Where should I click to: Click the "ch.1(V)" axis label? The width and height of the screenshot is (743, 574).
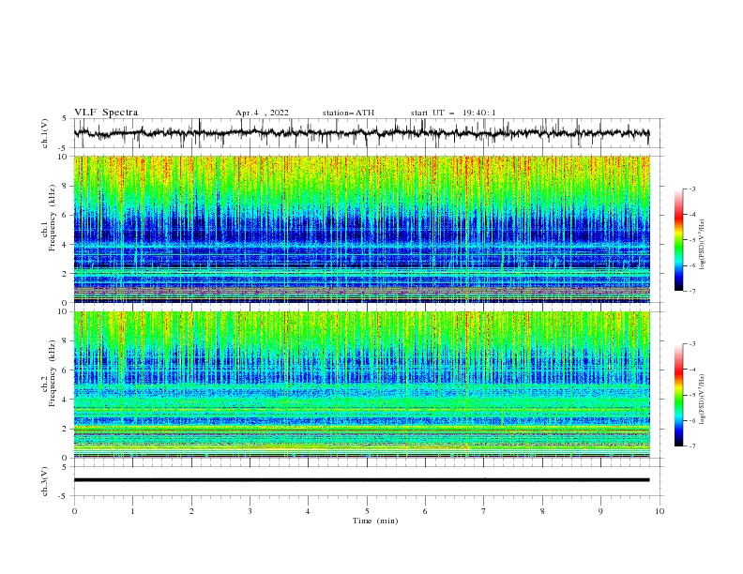(x=45, y=133)
